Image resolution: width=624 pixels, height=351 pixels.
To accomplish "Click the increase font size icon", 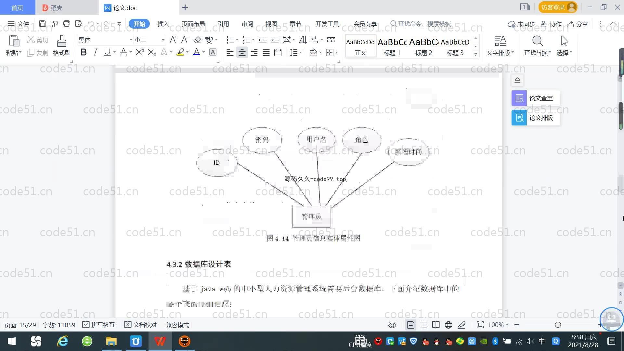I will [173, 40].
